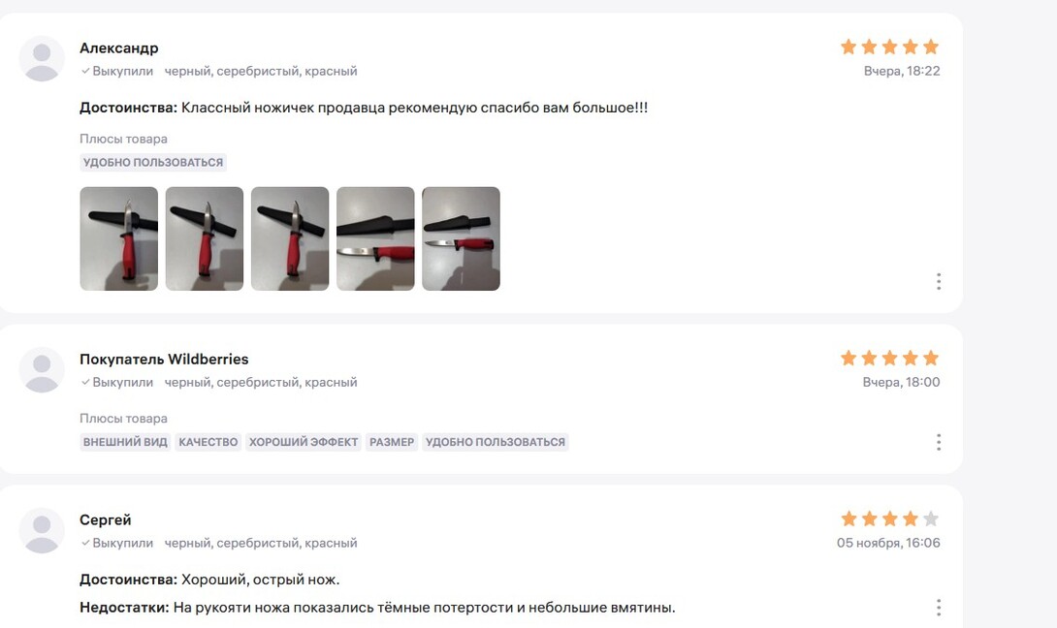1057x628 pixels.
Task: Select the ВНЕШНИЙ ВИД tag
Action: 125,442
